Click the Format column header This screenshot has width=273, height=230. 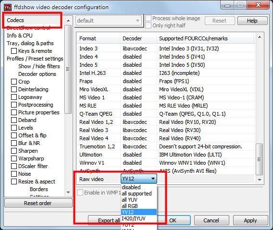[99, 38]
